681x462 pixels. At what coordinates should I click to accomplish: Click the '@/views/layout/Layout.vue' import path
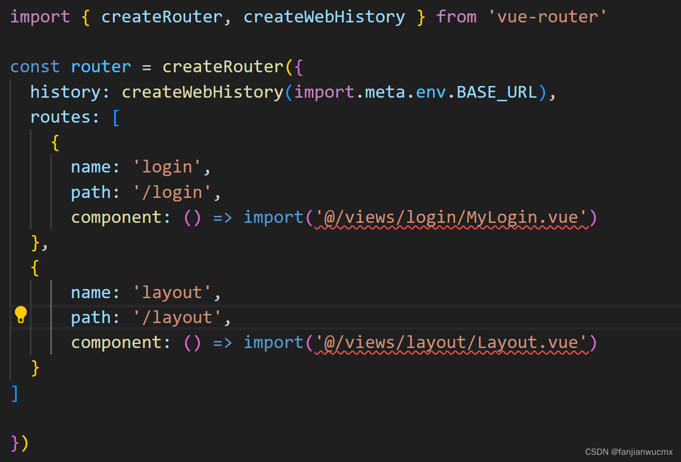coord(451,342)
